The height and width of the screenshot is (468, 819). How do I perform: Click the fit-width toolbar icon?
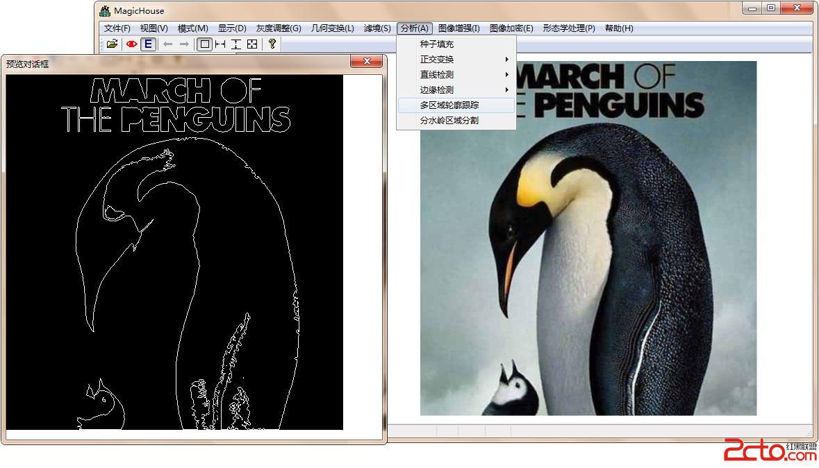(x=220, y=44)
